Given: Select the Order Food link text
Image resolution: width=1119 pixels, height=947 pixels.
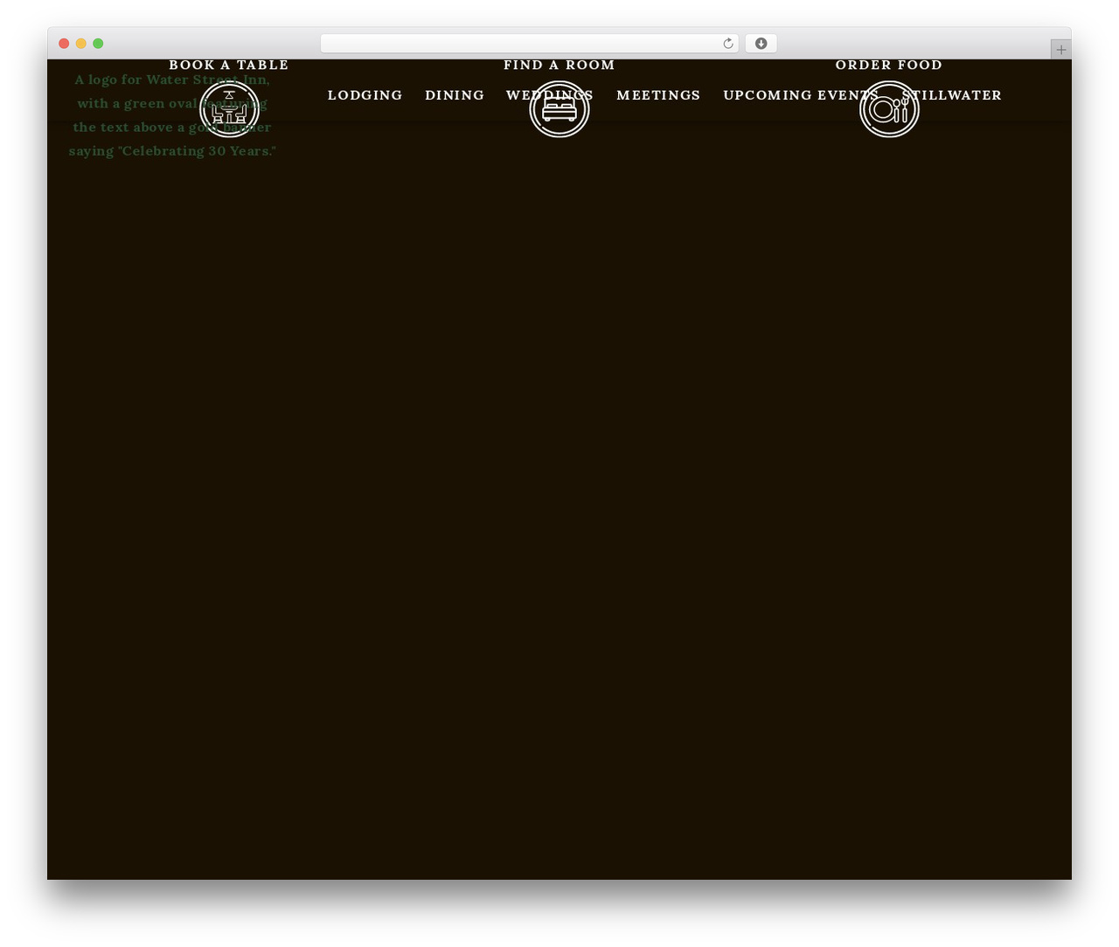Looking at the screenshot, I should coord(889,65).
